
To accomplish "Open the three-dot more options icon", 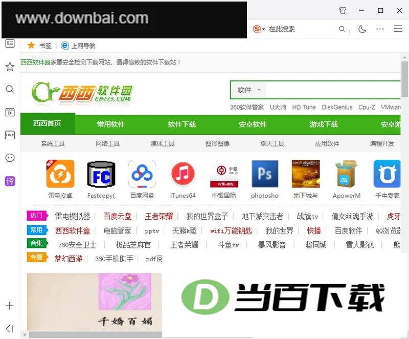I will tap(380, 29).
